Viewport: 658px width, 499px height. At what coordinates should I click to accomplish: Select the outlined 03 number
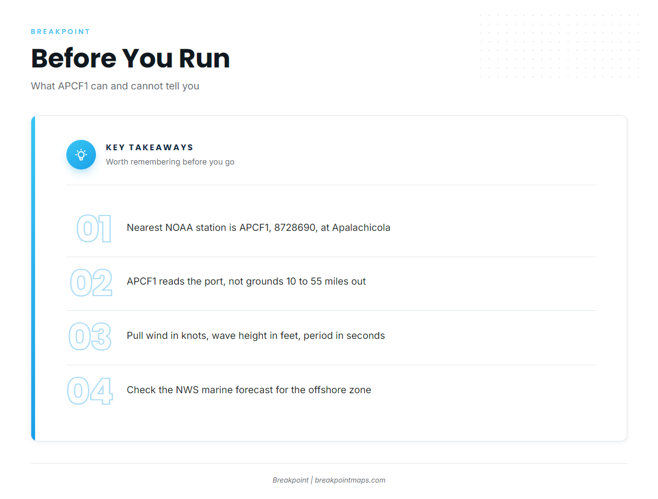point(90,337)
